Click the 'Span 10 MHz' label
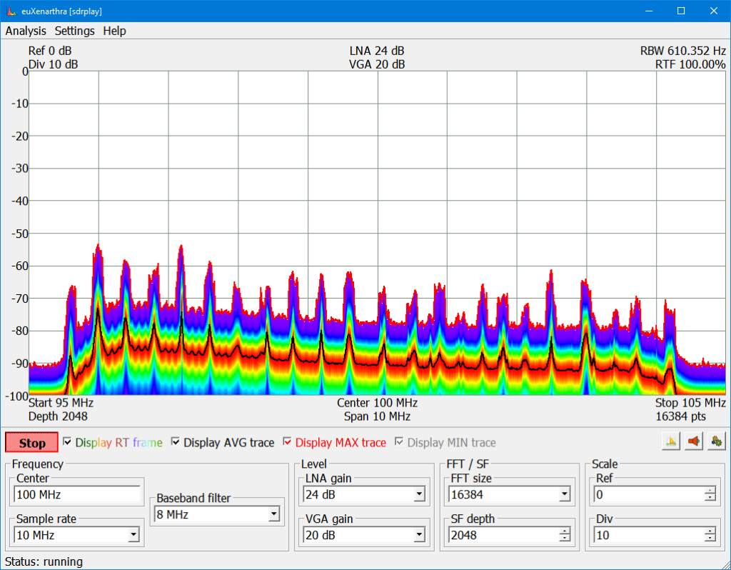The height and width of the screenshot is (570, 731). (x=377, y=416)
